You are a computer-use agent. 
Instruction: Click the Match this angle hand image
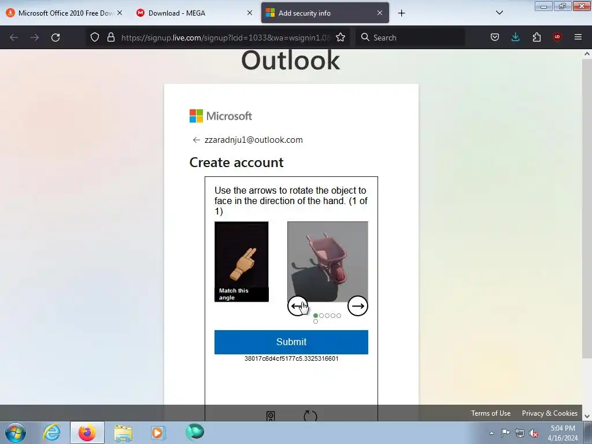point(242,261)
